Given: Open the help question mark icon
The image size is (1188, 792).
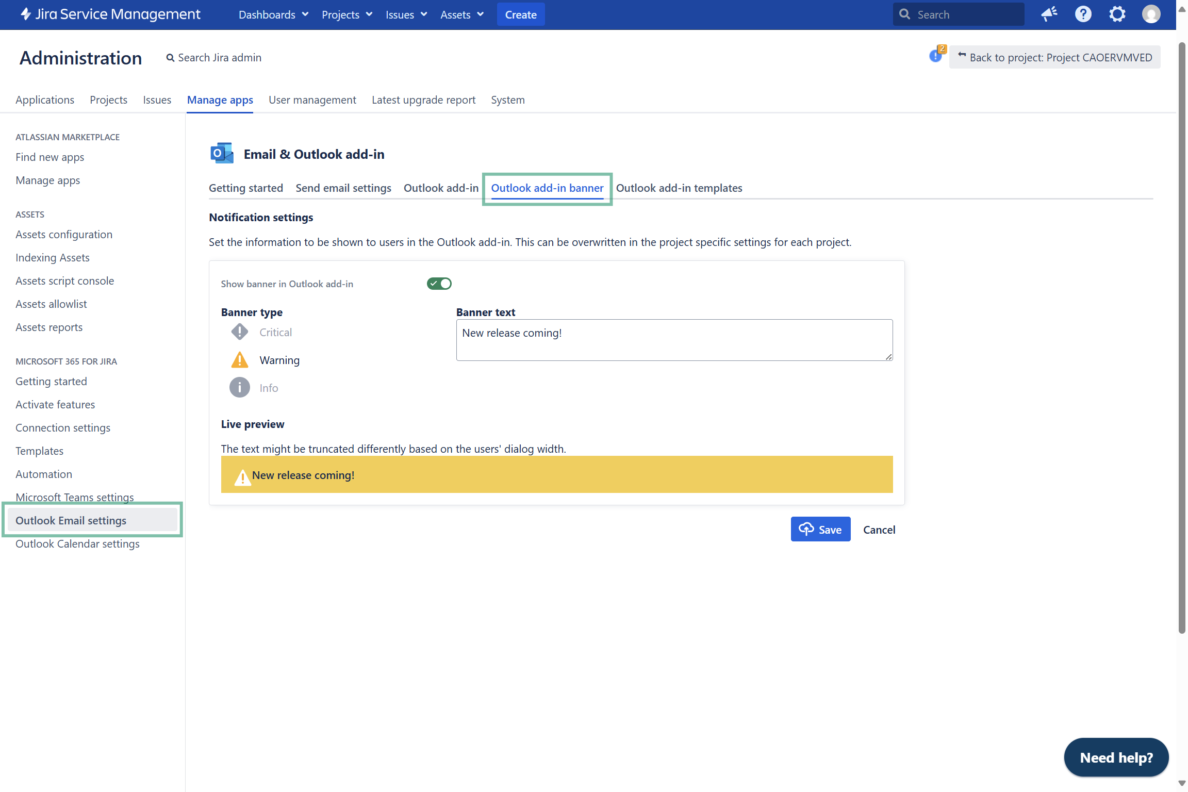Looking at the screenshot, I should coord(1083,14).
